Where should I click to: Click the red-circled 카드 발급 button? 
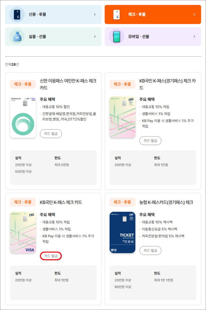pyautogui.click(x=51, y=256)
